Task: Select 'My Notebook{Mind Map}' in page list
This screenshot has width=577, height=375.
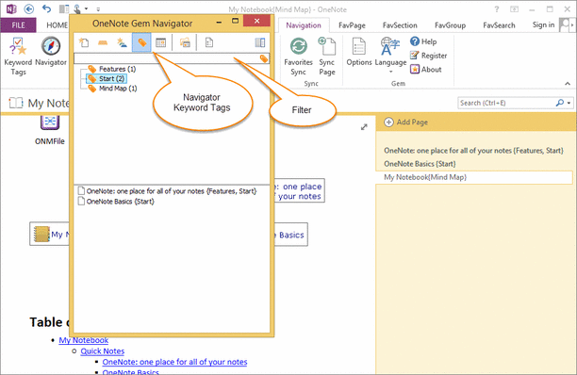Action: coord(474,177)
